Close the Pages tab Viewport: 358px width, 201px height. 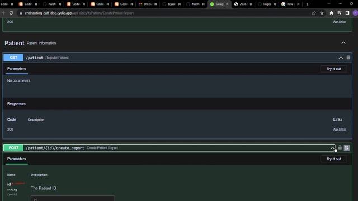275,4
